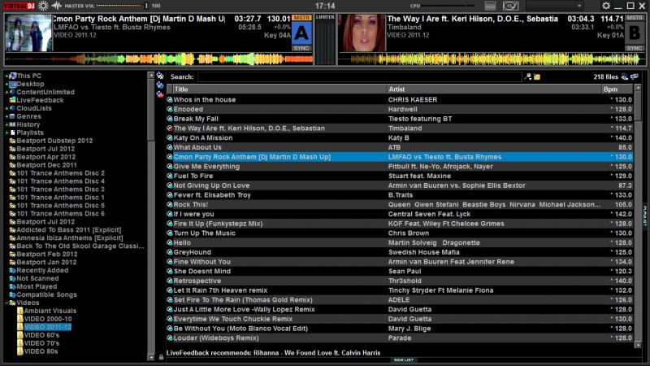Focus the Search input field

click(359, 76)
